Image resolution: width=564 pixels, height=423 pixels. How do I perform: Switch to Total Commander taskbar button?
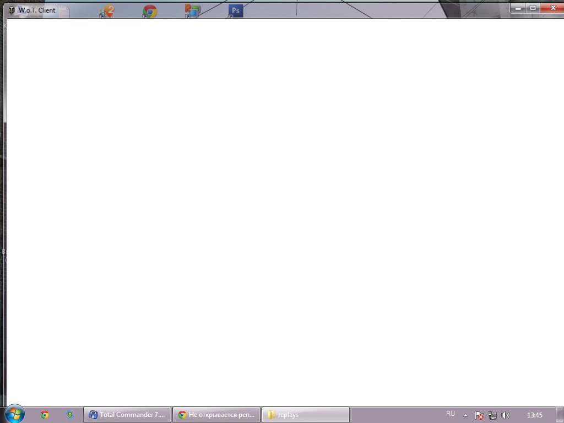coord(127,415)
